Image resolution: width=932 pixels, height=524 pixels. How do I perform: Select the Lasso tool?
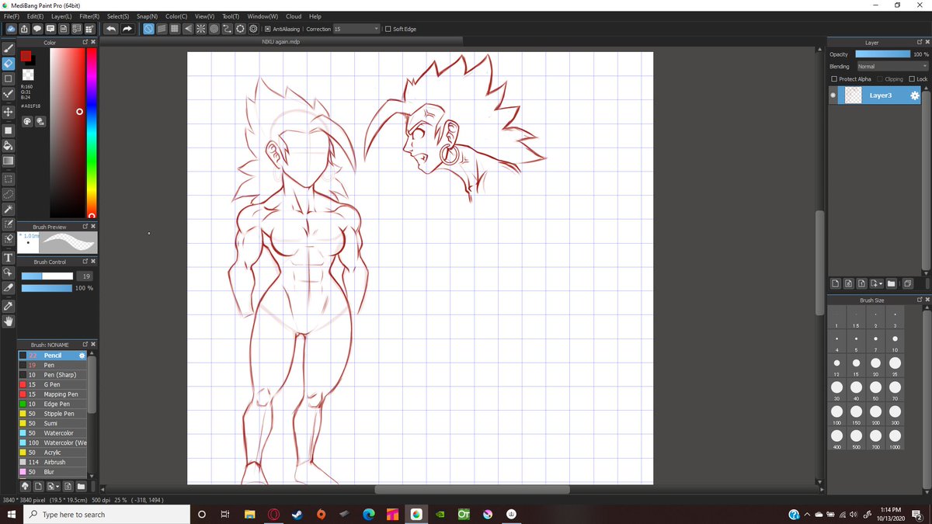coord(9,194)
